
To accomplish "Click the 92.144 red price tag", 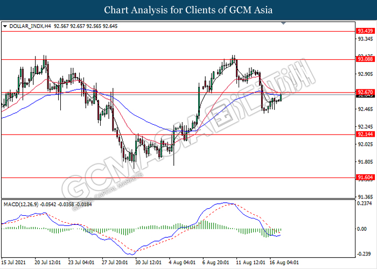I will pyautogui.click(x=365, y=135).
